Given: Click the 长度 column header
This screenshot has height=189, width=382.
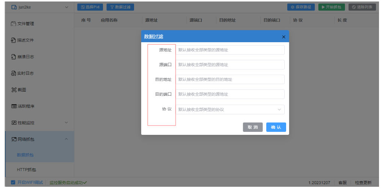Looking at the screenshot, I should click(x=342, y=20).
